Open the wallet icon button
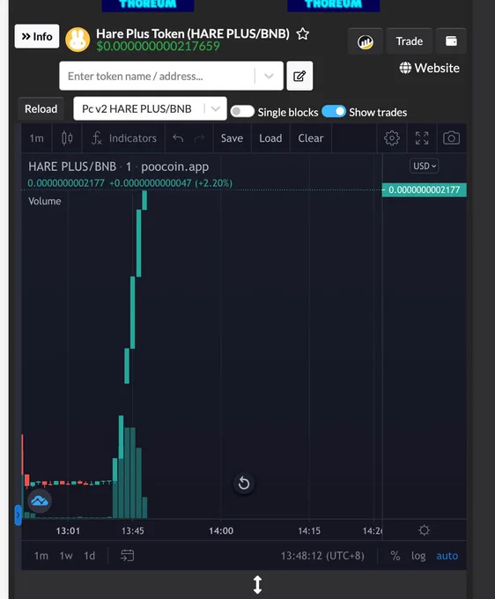 point(451,41)
